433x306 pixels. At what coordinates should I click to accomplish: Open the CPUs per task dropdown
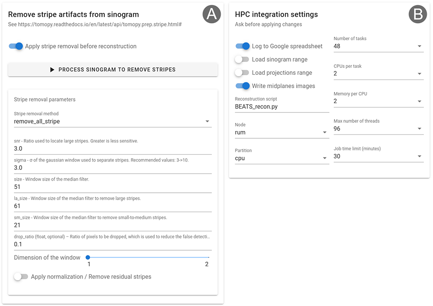click(x=378, y=73)
